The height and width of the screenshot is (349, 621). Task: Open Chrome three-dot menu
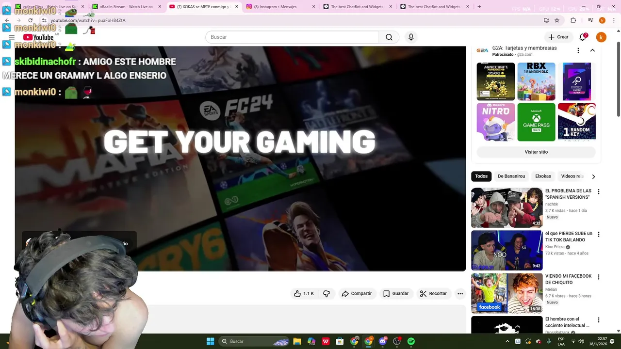(613, 20)
